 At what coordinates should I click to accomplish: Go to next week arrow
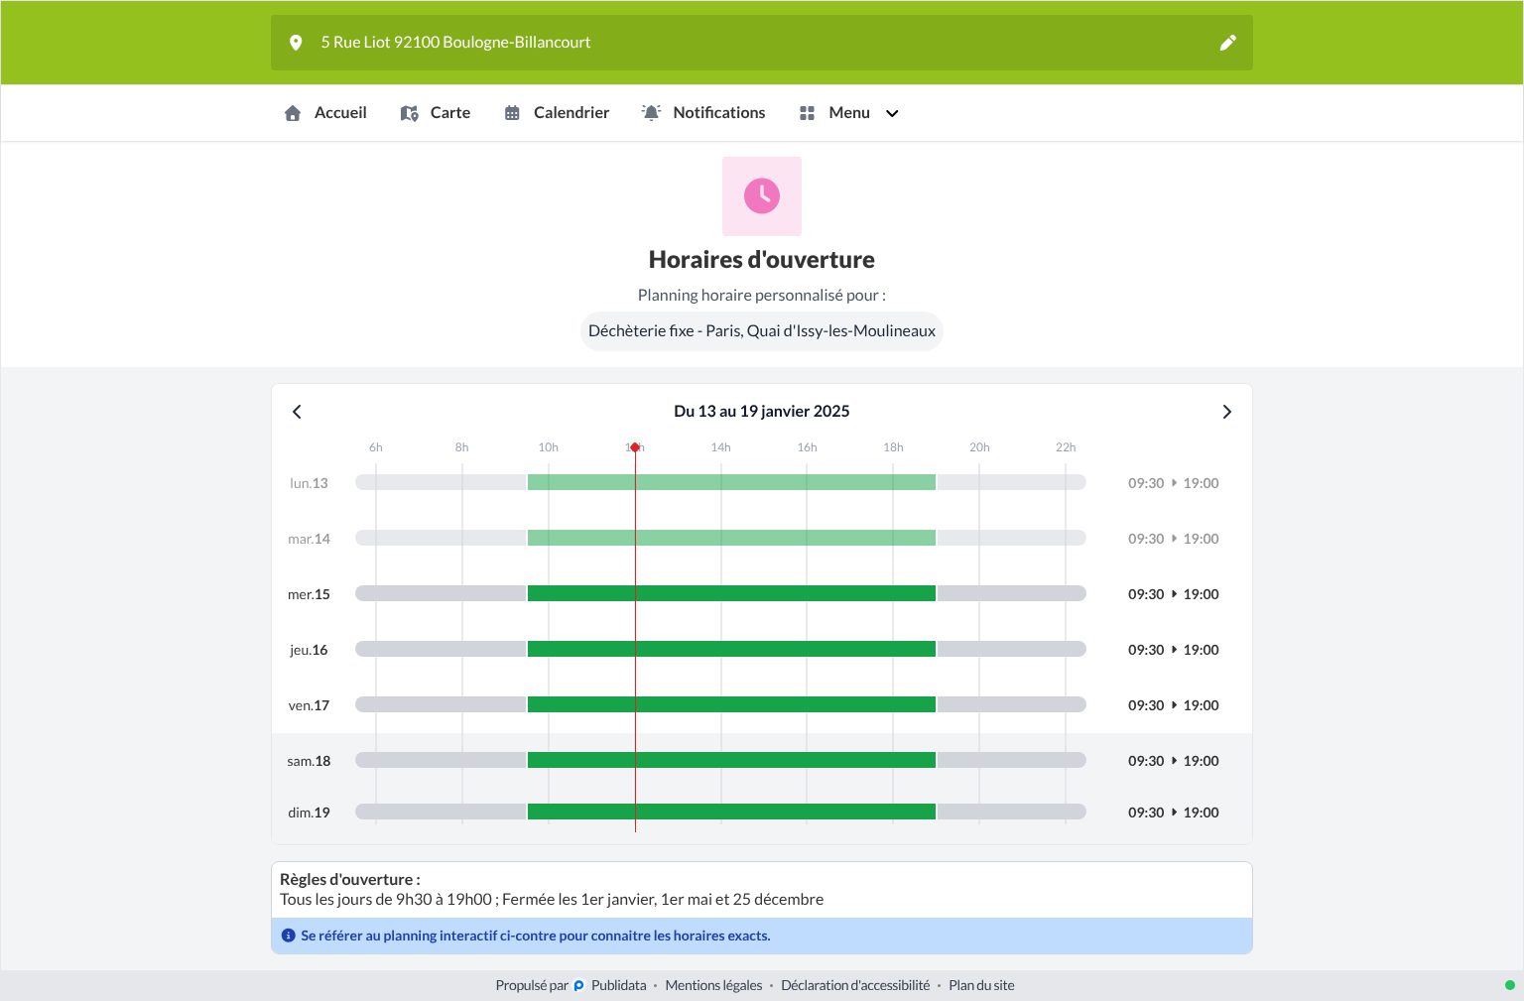tap(1227, 412)
